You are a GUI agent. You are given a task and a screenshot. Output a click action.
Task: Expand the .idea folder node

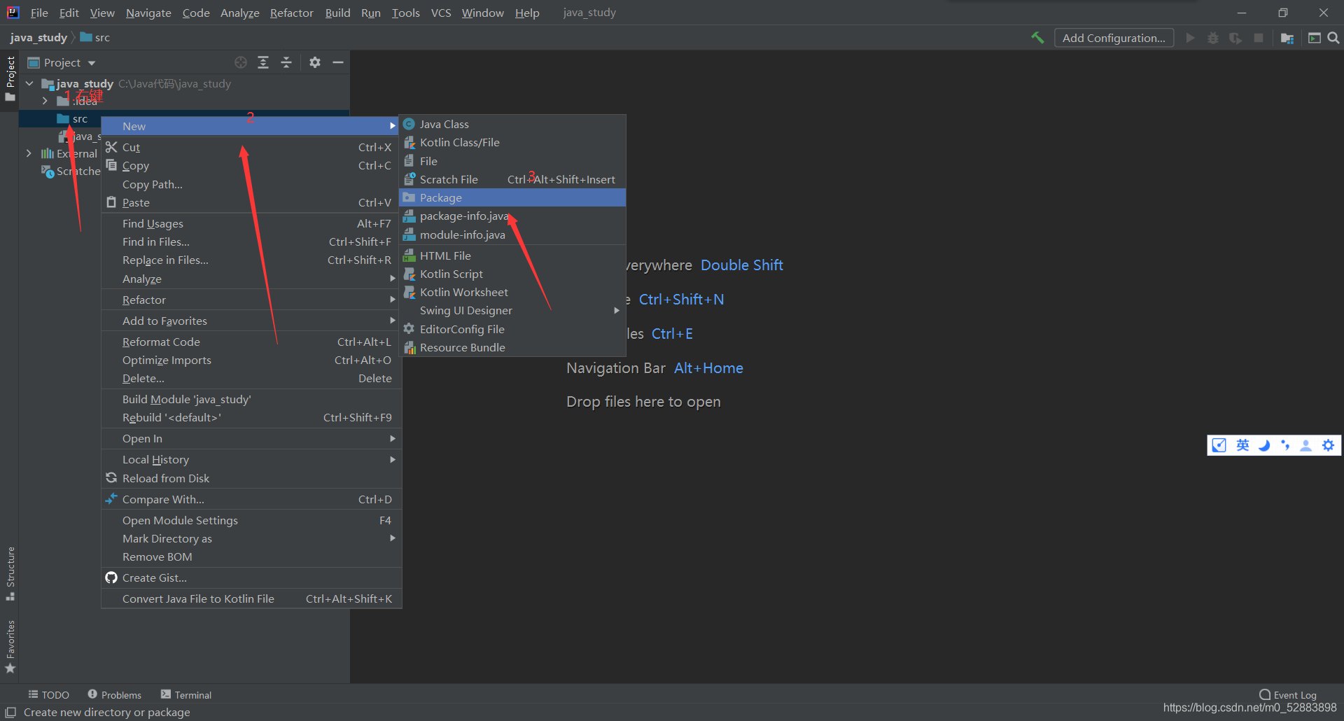point(45,101)
